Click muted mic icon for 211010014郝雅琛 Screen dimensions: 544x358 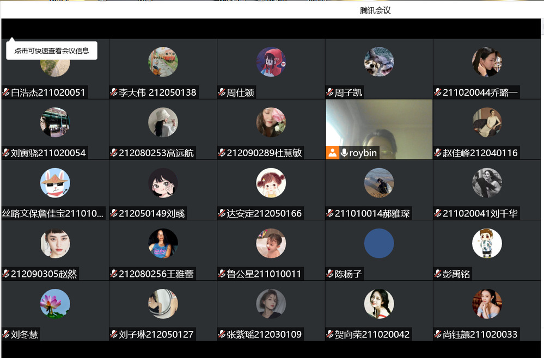[x=330, y=213]
